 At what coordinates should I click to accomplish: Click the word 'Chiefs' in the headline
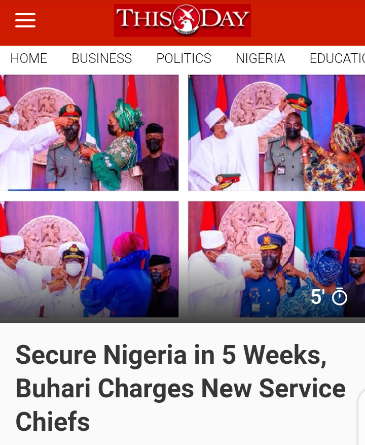pyautogui.click(x=53, y=421)
